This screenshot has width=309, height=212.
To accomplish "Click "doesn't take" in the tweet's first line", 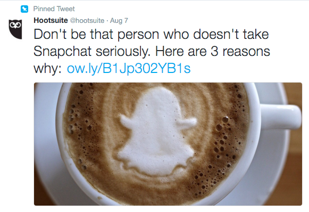I will coord(231,34).
